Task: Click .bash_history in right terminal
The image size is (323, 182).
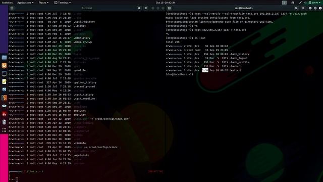Action: (239, 54)
